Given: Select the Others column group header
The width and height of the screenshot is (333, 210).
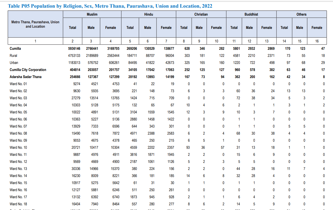Looking at the screenshot, I should (301, 14).
